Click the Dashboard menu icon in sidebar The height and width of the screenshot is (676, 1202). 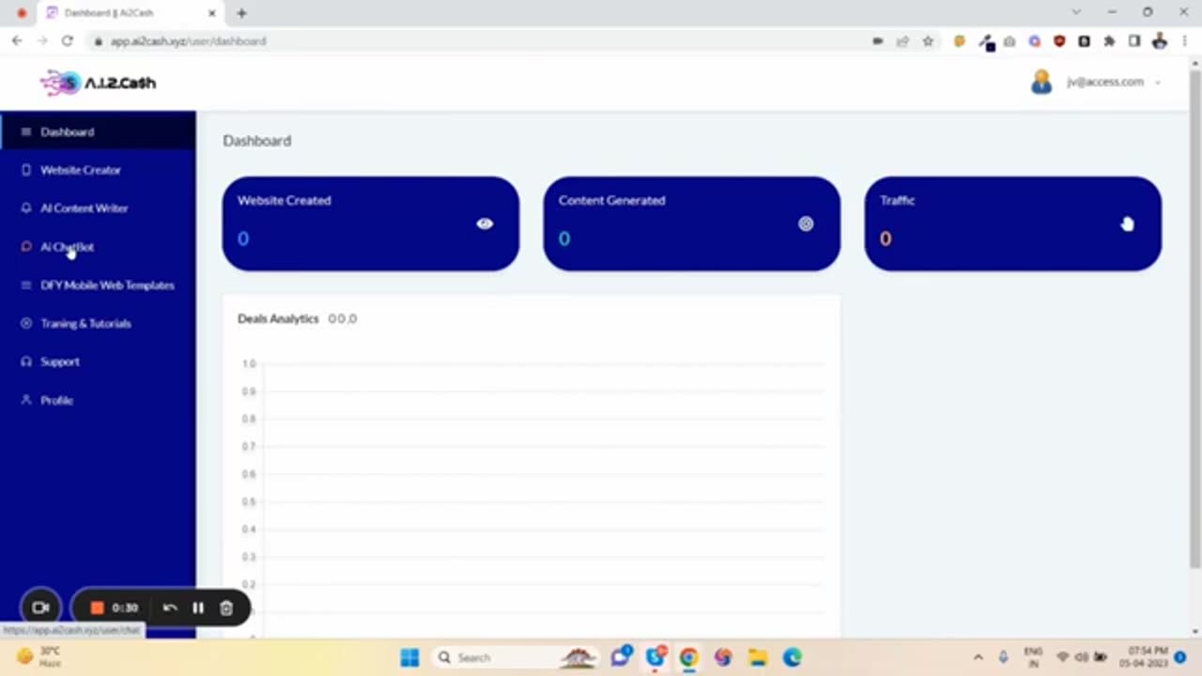point(25,131)
